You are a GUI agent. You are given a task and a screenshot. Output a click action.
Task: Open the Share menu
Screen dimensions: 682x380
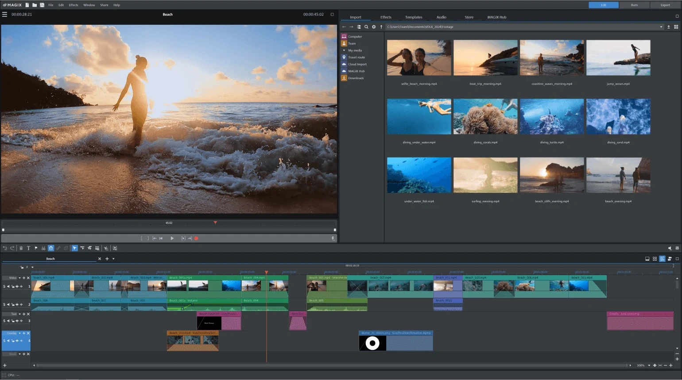coord(104,5)
